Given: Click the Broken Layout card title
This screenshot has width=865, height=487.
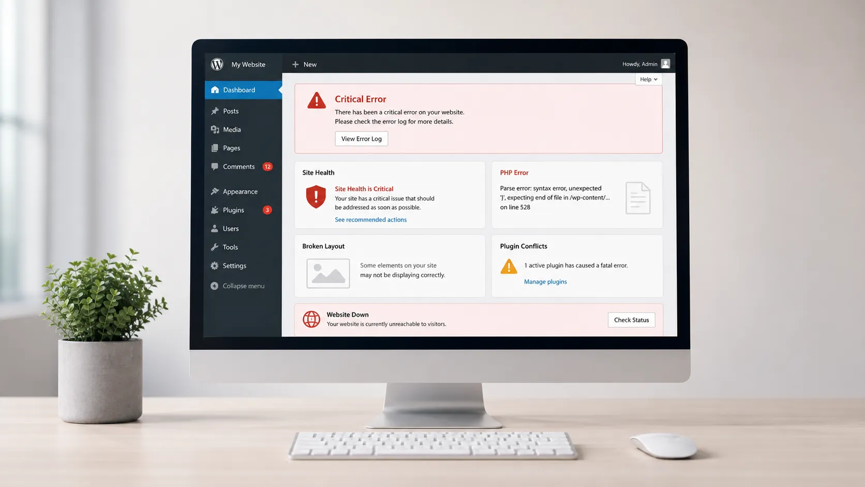Looking at the screenshot, I should click(x=323, y=246).
